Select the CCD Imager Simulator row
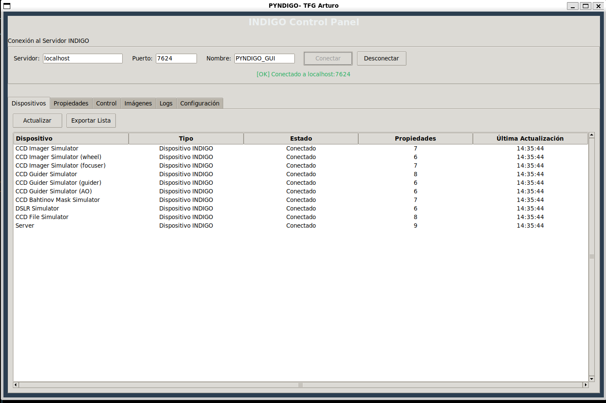The width and height of the screenshot is (606, 403). pyautogui.click(x=301, y=148)
